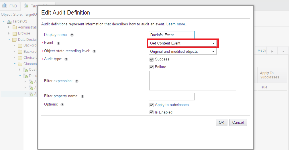Screen dimensions: 289x150
Task: Collapse the Data Design tree folder
Action: (9, 40)
